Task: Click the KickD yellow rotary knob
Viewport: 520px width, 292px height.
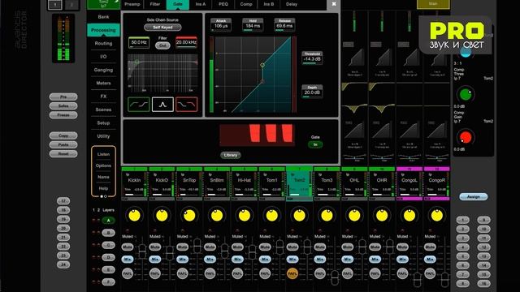Action: (x=162, y=215)
